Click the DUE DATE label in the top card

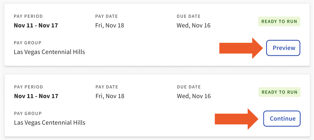(188, 16)
